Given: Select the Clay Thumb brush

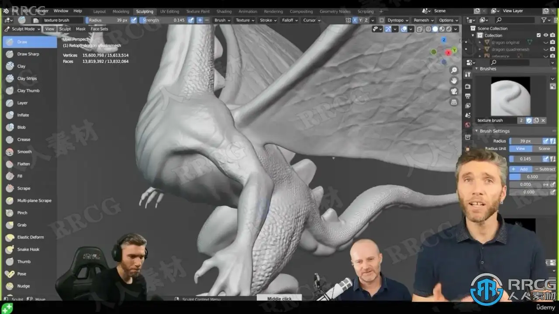Looking at the screenshot, I should (x=30, y=91).
